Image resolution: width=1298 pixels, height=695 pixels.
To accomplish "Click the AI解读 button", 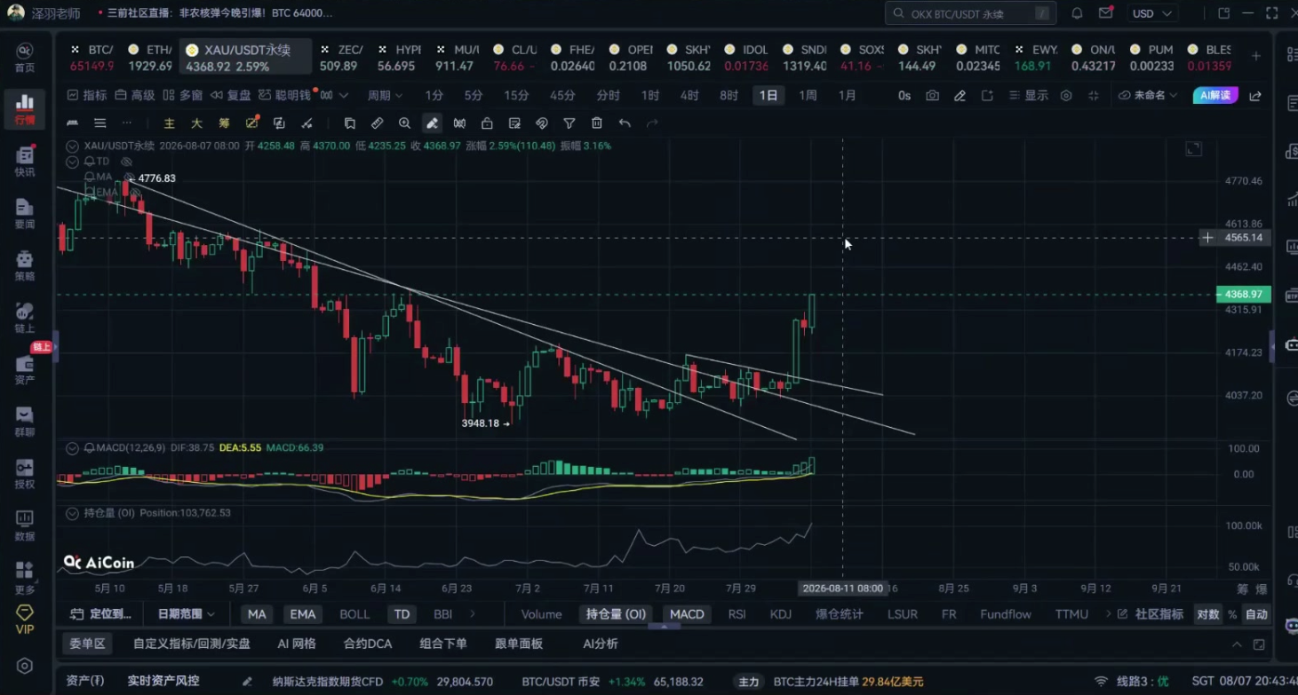I will coord(1215,95).
